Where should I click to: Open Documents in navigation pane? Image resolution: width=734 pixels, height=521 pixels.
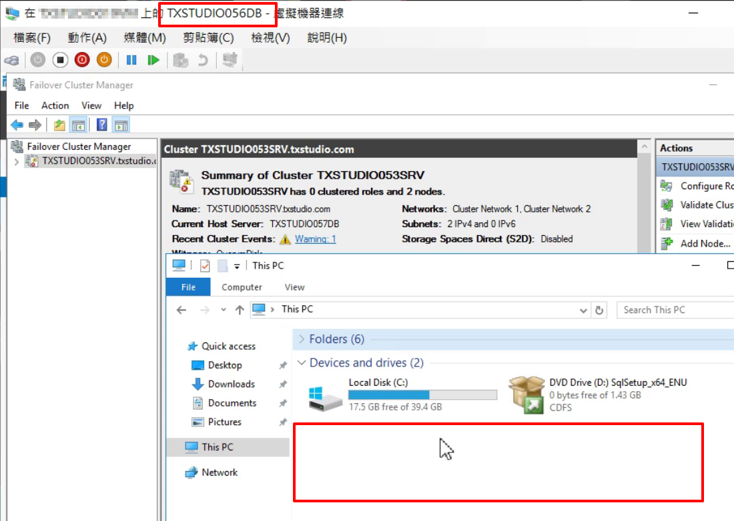point(224,403)
